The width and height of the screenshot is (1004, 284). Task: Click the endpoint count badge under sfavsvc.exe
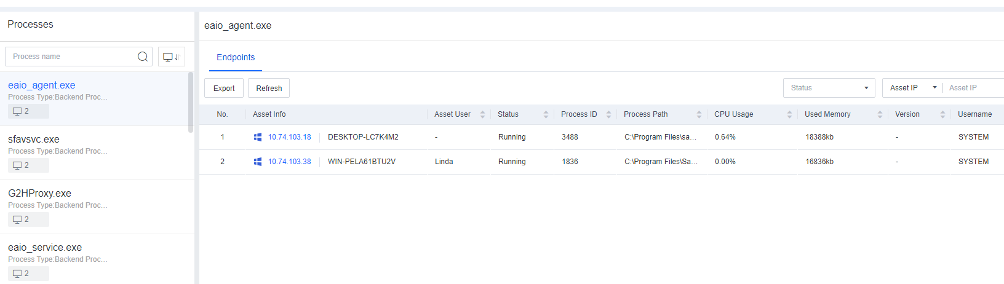28,165
